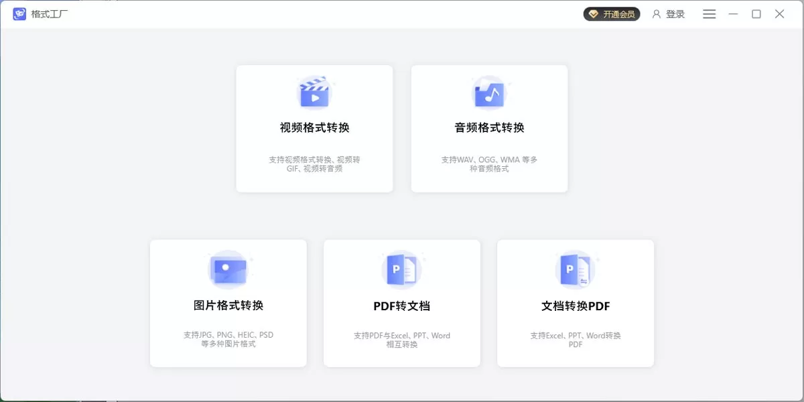Open 视频格式转换 title
804x402 pixels.
click(x=315, y=128)
